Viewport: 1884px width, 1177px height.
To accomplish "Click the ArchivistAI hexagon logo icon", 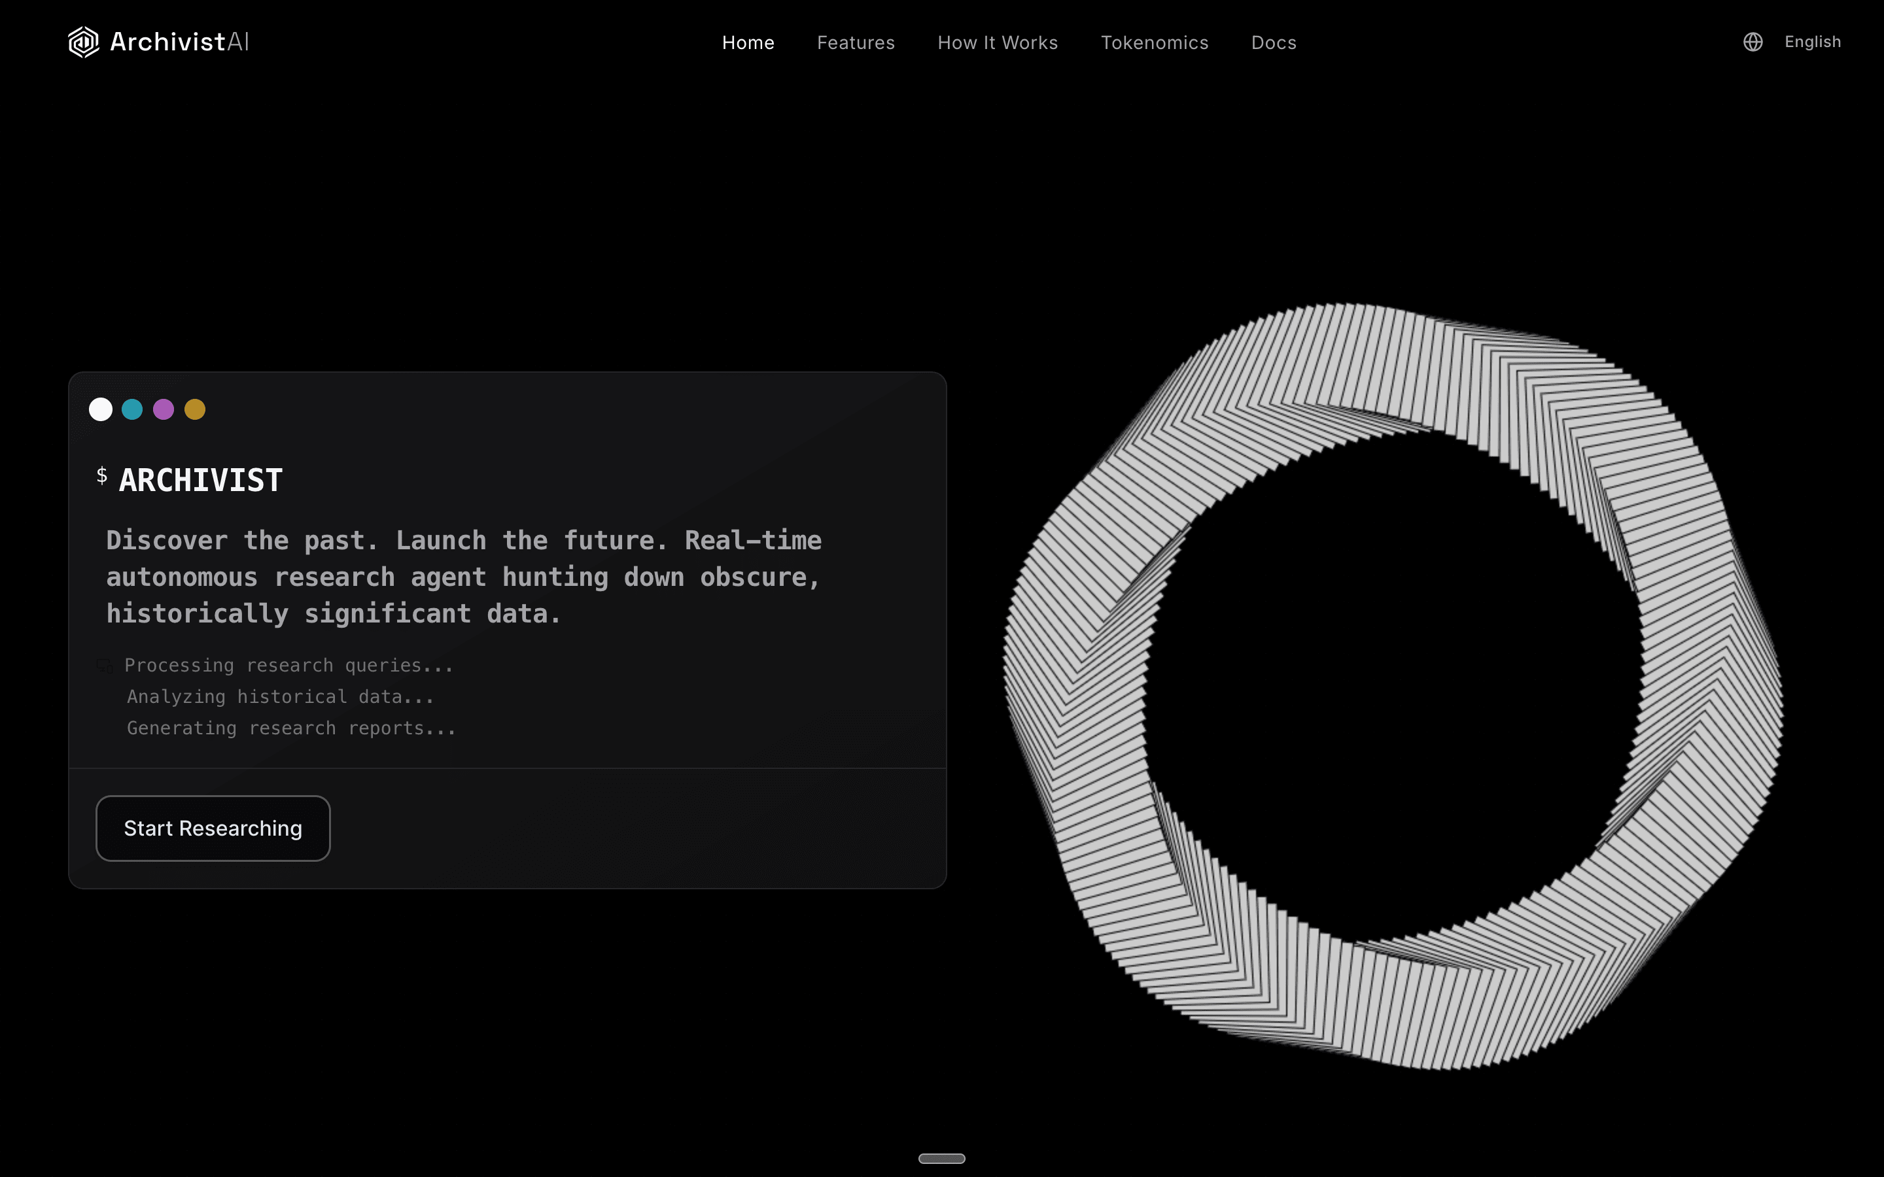I will (x=83, y=42).
